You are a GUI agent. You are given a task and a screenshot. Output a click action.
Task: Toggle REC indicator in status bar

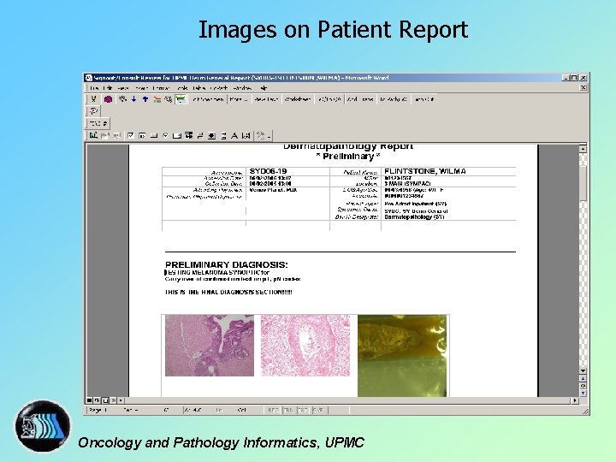(273, 410)
